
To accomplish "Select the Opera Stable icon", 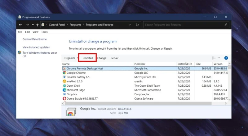I will click(64, 99).
